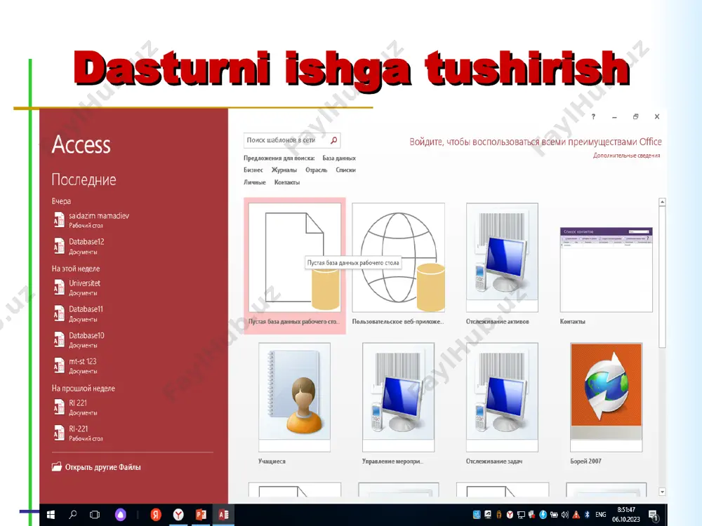This screenshot has width=702, height=526.
Task: Click the template search magnifier icon
Action: point(334,140)
